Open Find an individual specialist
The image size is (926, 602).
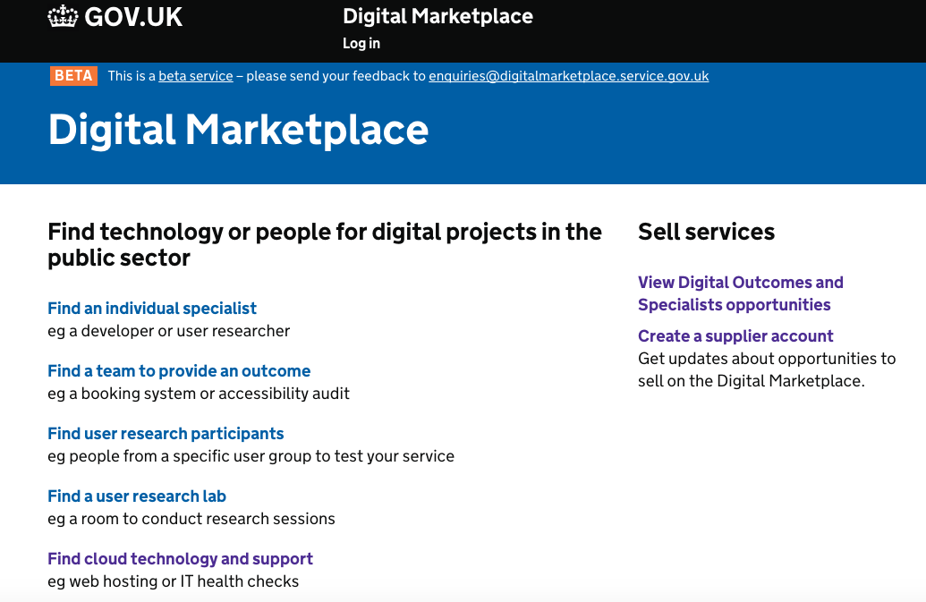[x=152, y=308]
